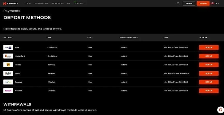
Task: Go to Tournaments page
Action: 41,3
